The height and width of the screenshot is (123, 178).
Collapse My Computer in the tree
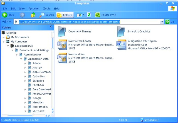coord(4,42)
